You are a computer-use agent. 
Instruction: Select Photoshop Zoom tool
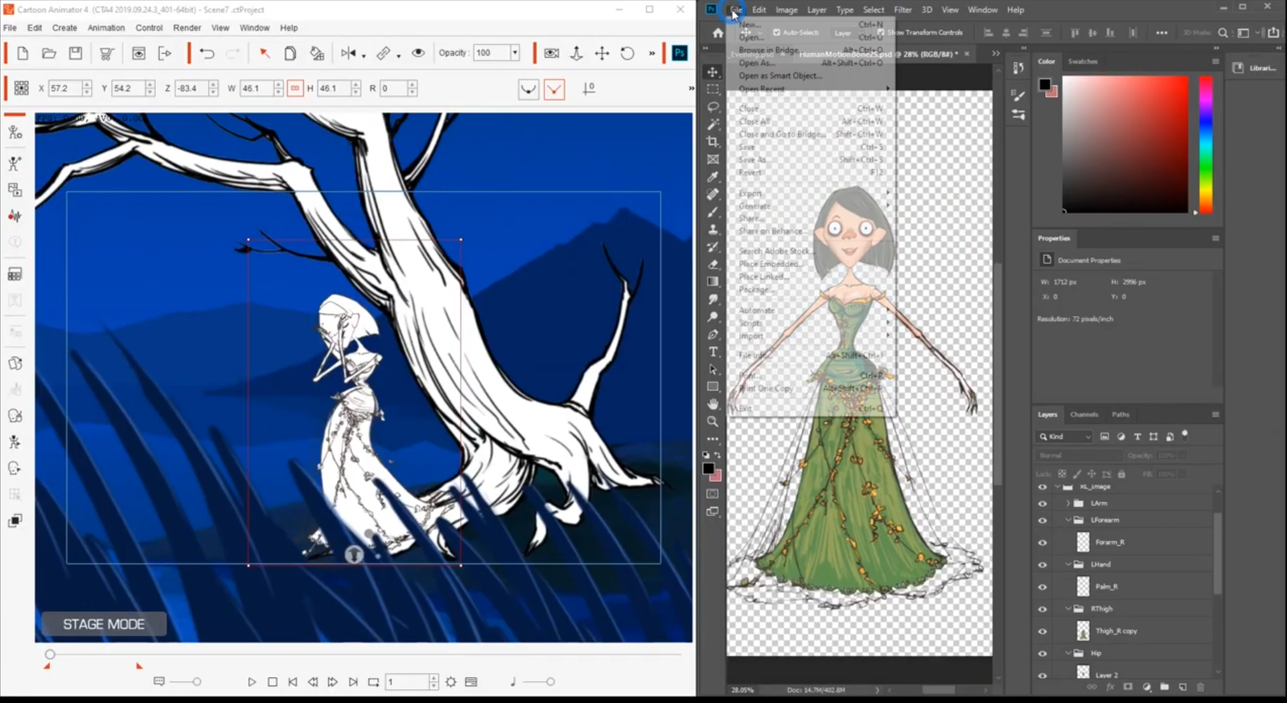(x=713, y=421)
